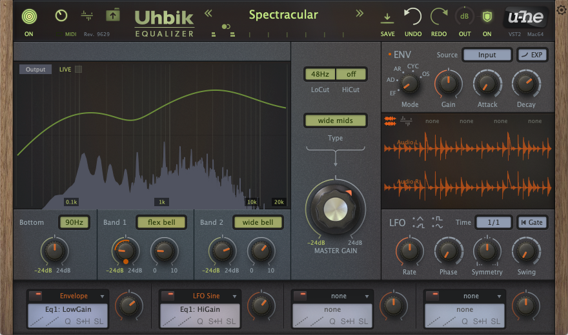The height and width of the screenshot is (335, 568).
Task: Click the Spectracular preset name
Action: coord(283,15)
